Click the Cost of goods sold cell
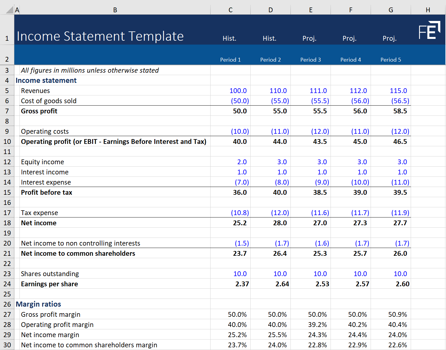 [x=48, y=101]
